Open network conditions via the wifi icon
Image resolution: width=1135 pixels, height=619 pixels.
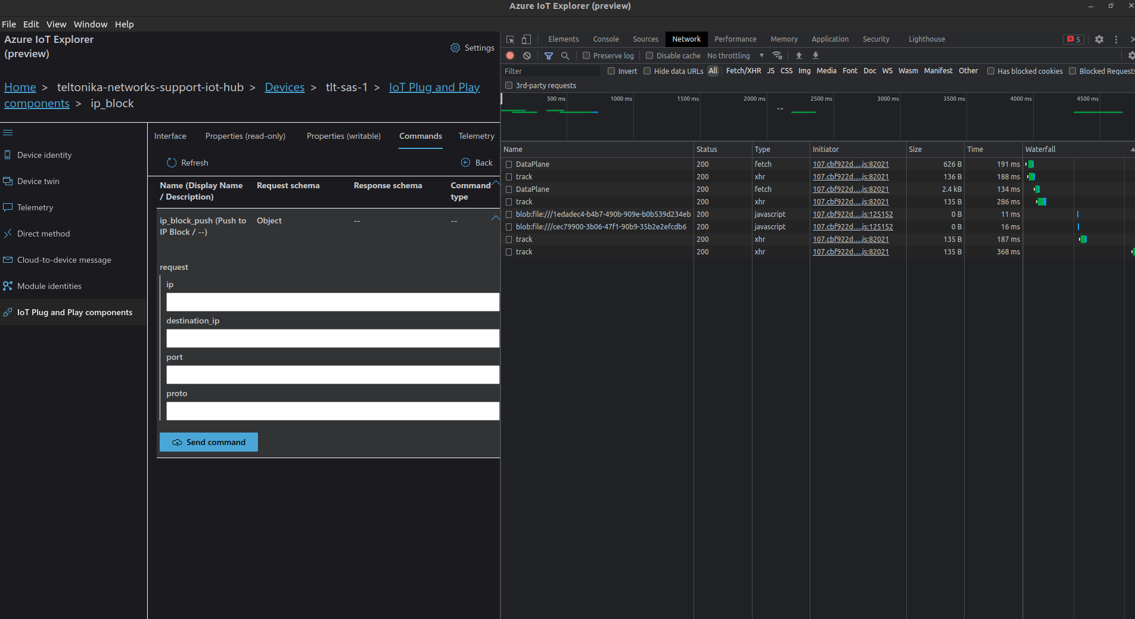tap(778, 55)
